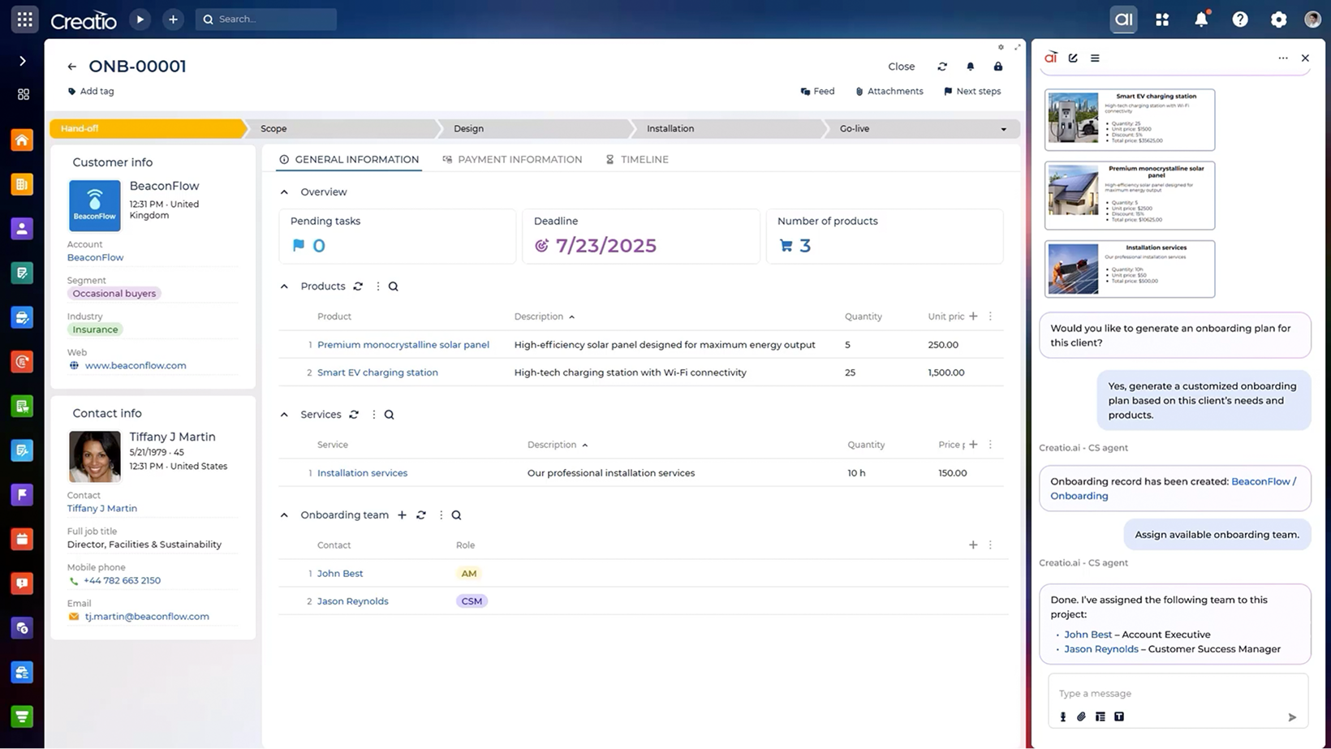Image resolution: width=1331 pixels, height=749 pixels.
Task: Attach a file in the AI message box
Action: tap(1081, 717)
